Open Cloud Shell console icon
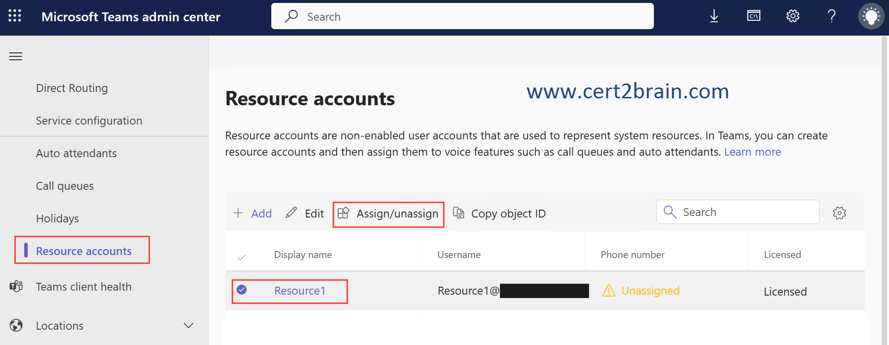 click(753, 16)
